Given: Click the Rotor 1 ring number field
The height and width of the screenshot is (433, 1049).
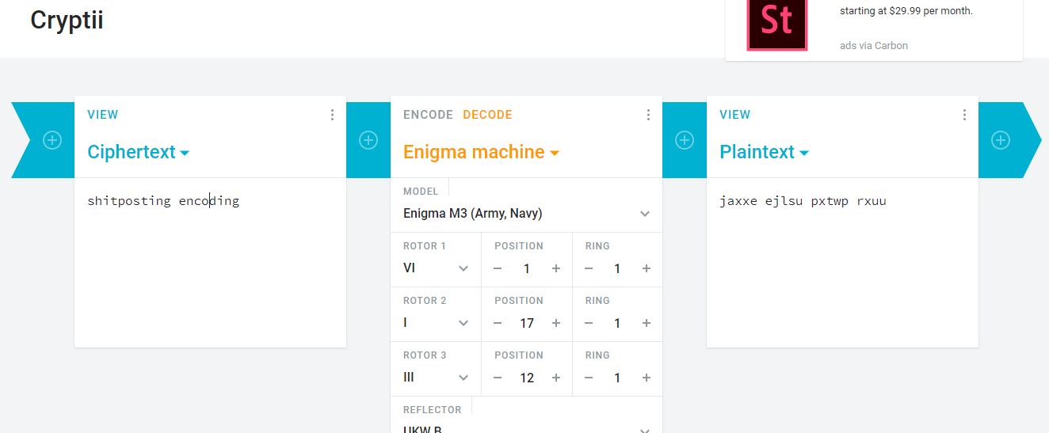Looking at the screenshot, I should 617,268.
